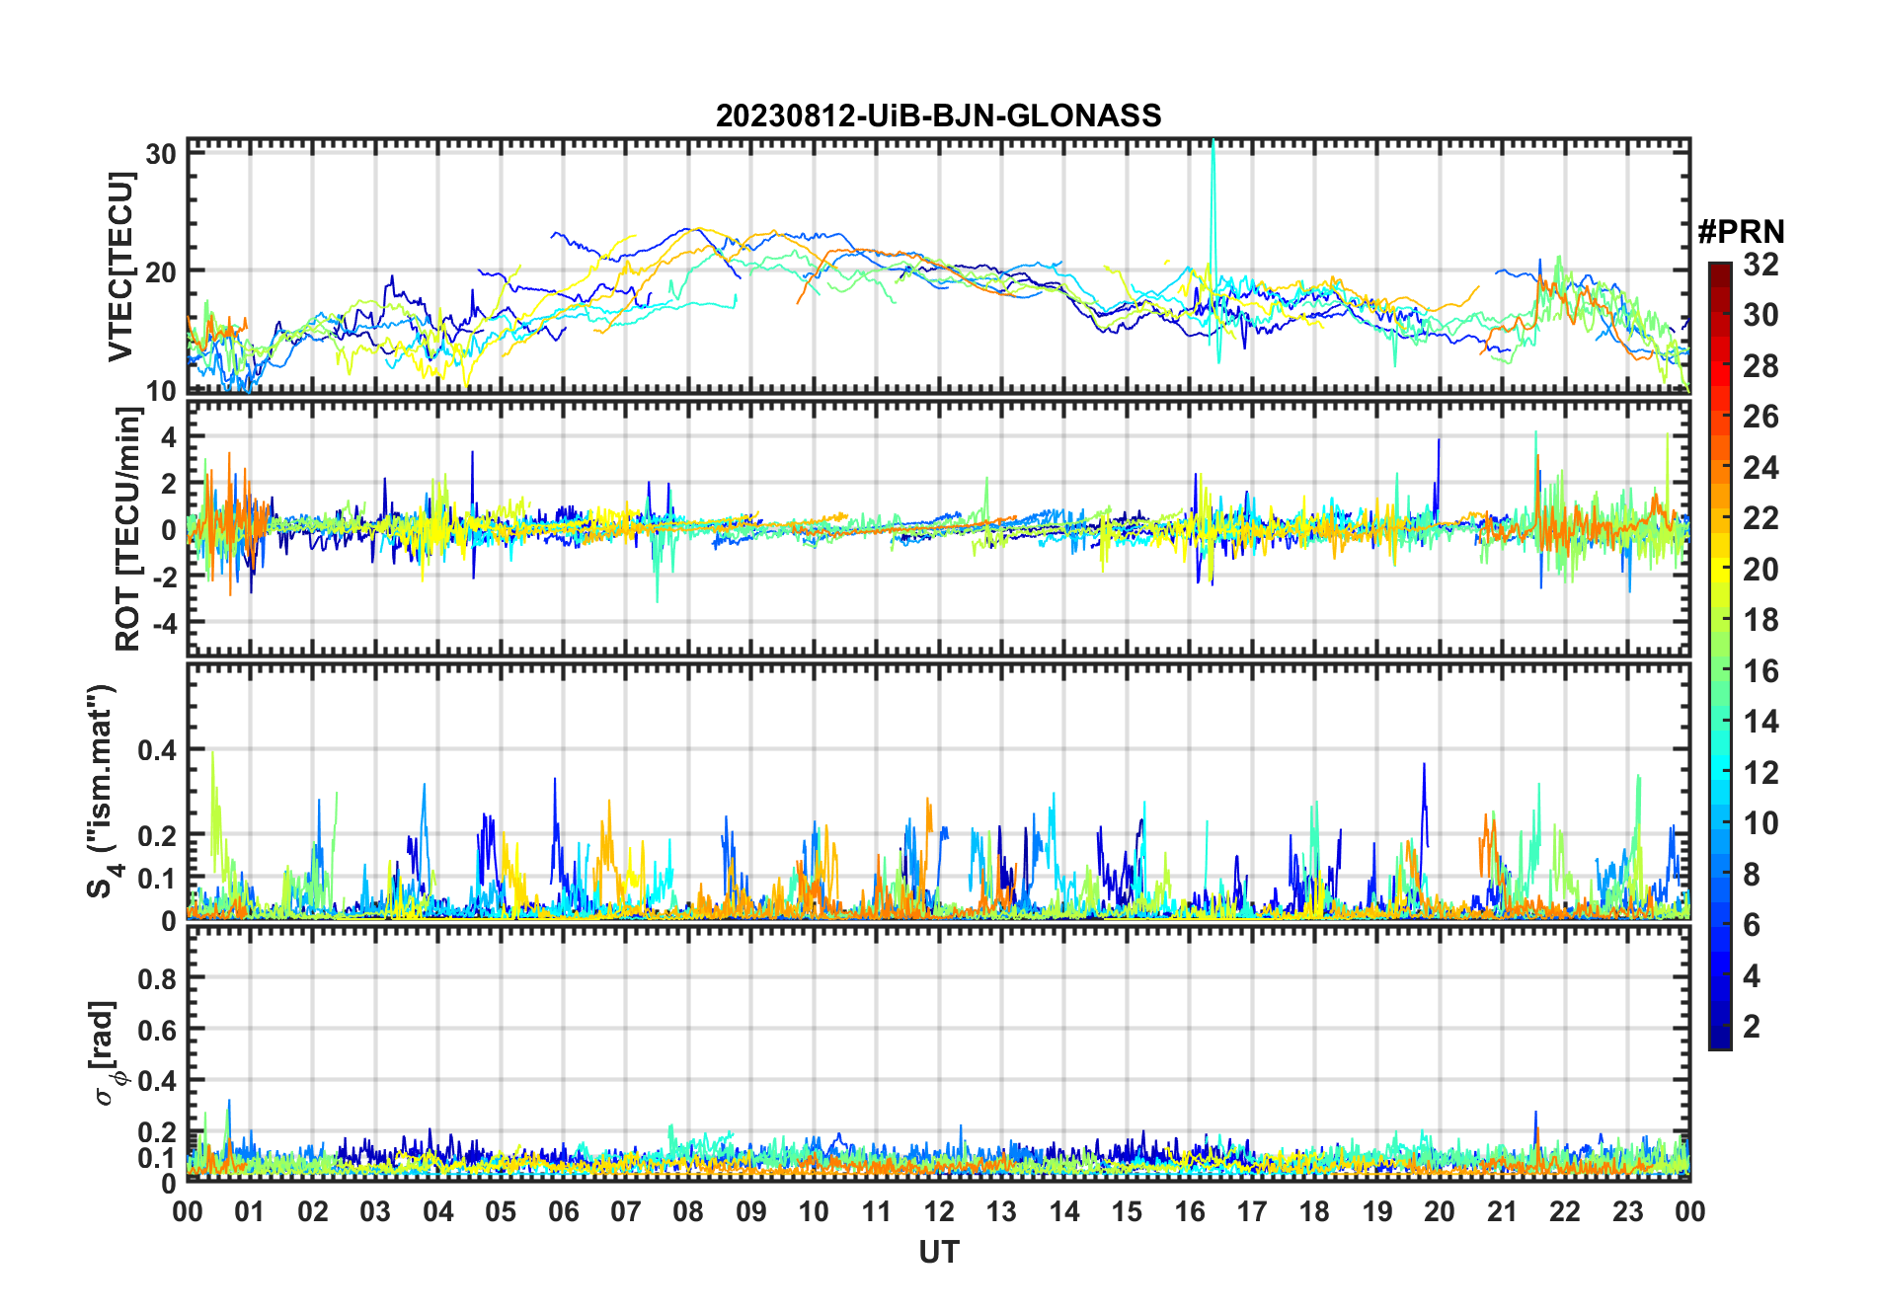Click the leftmost 00 tick on the UT axis

click(x=188, y=1211)
